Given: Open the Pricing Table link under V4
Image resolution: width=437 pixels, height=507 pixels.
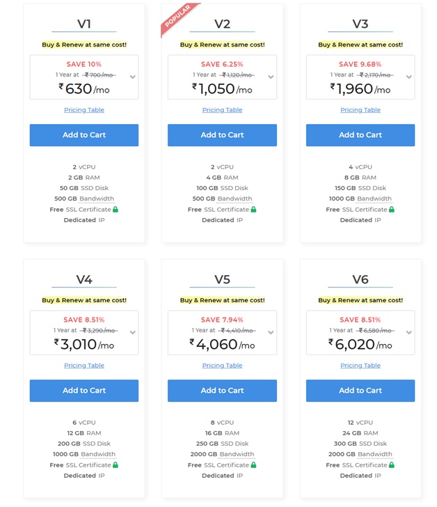Looking at the screenshot, I should pos(84,366).
